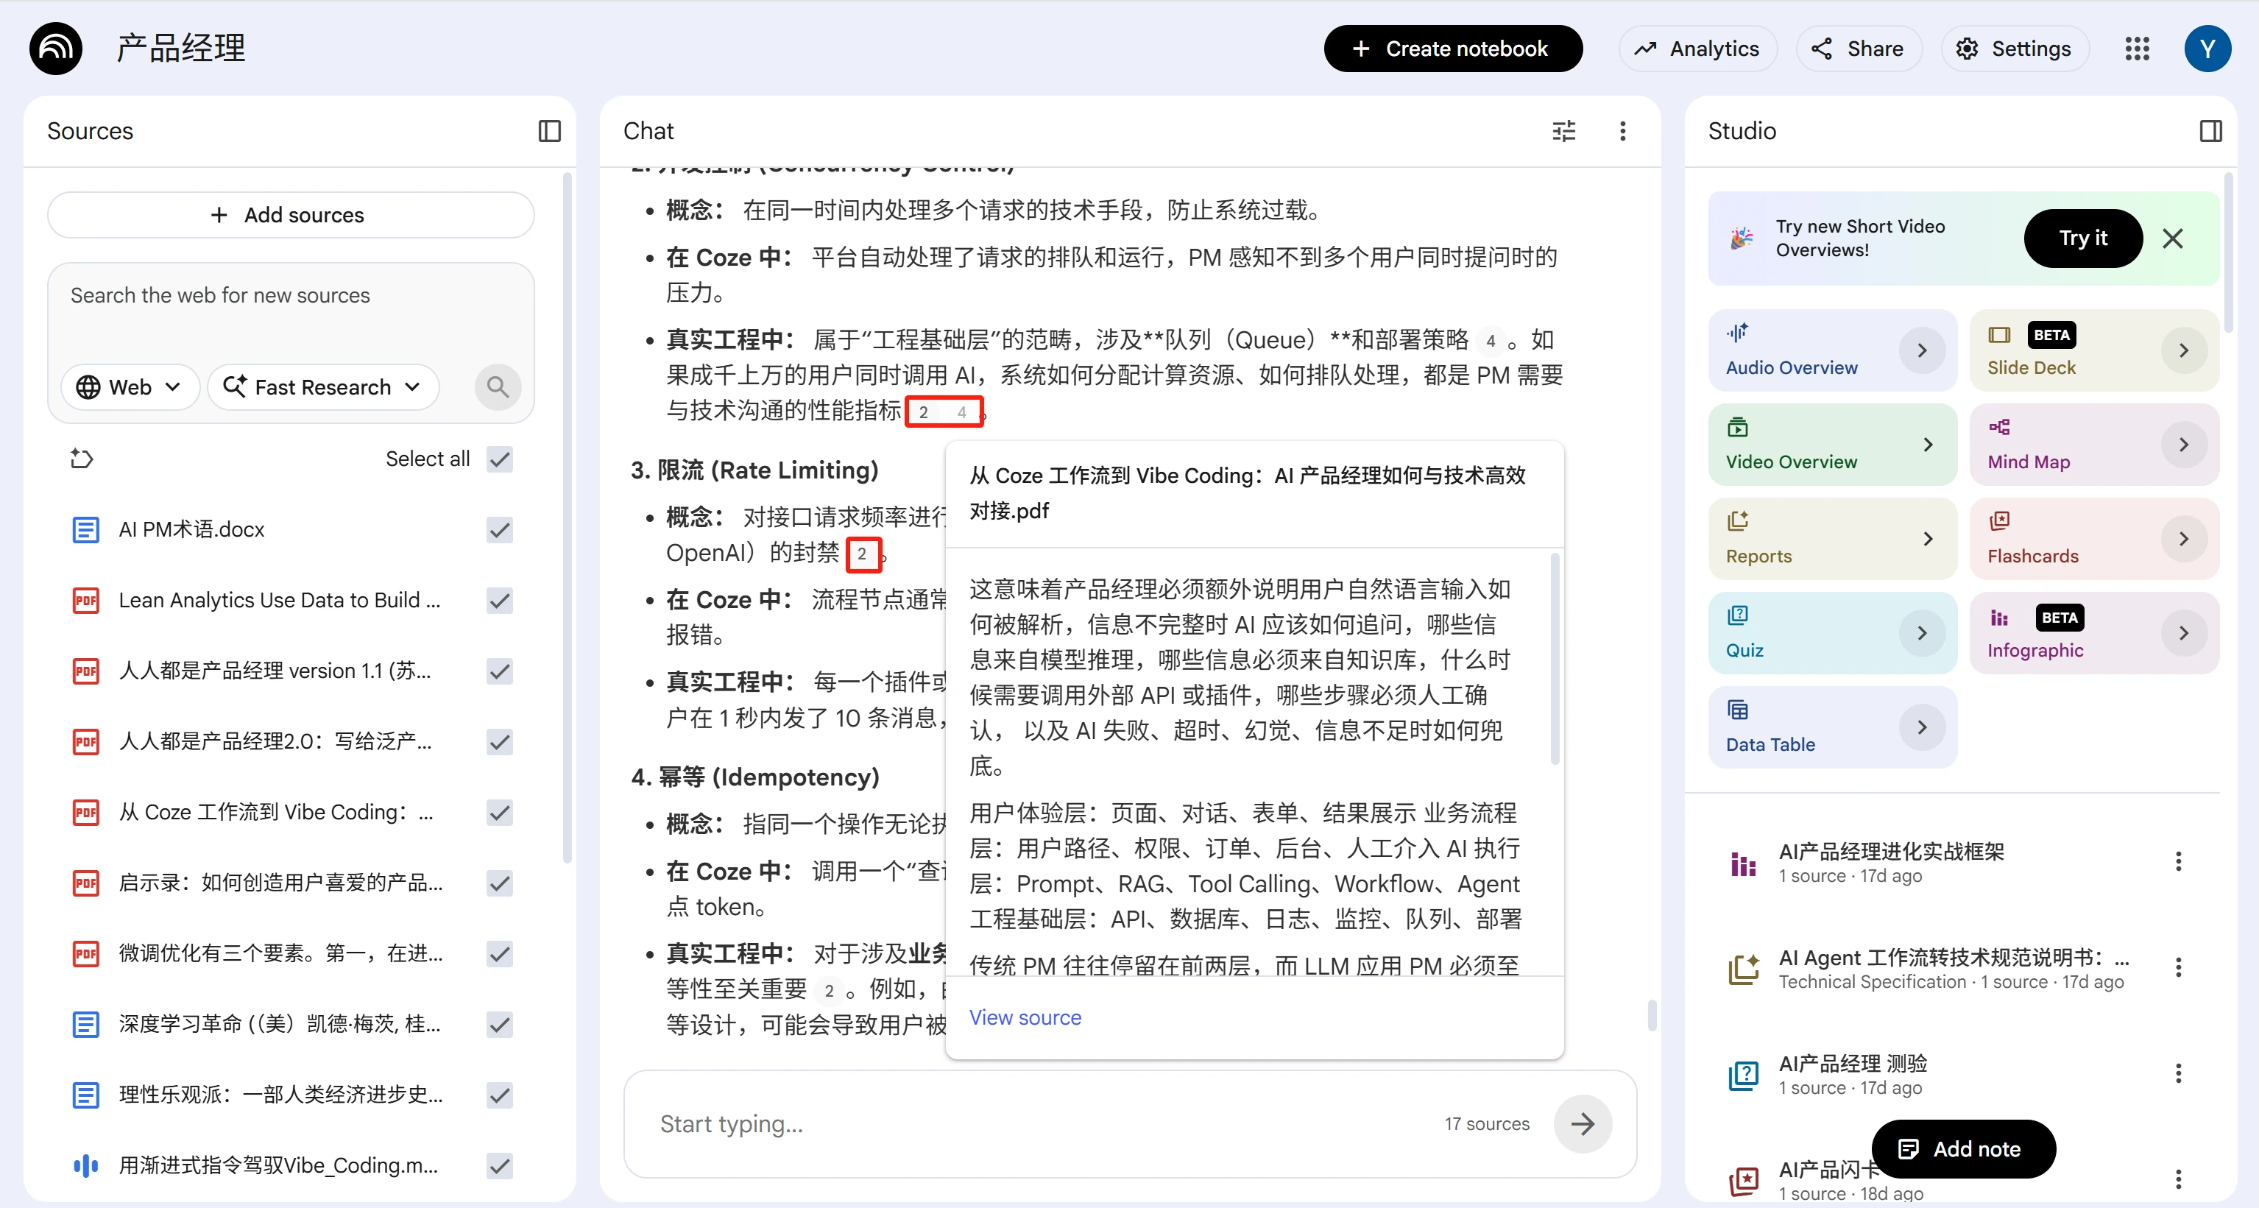
Task: Open Audio Overview tile
Action: coord(1832,350)
